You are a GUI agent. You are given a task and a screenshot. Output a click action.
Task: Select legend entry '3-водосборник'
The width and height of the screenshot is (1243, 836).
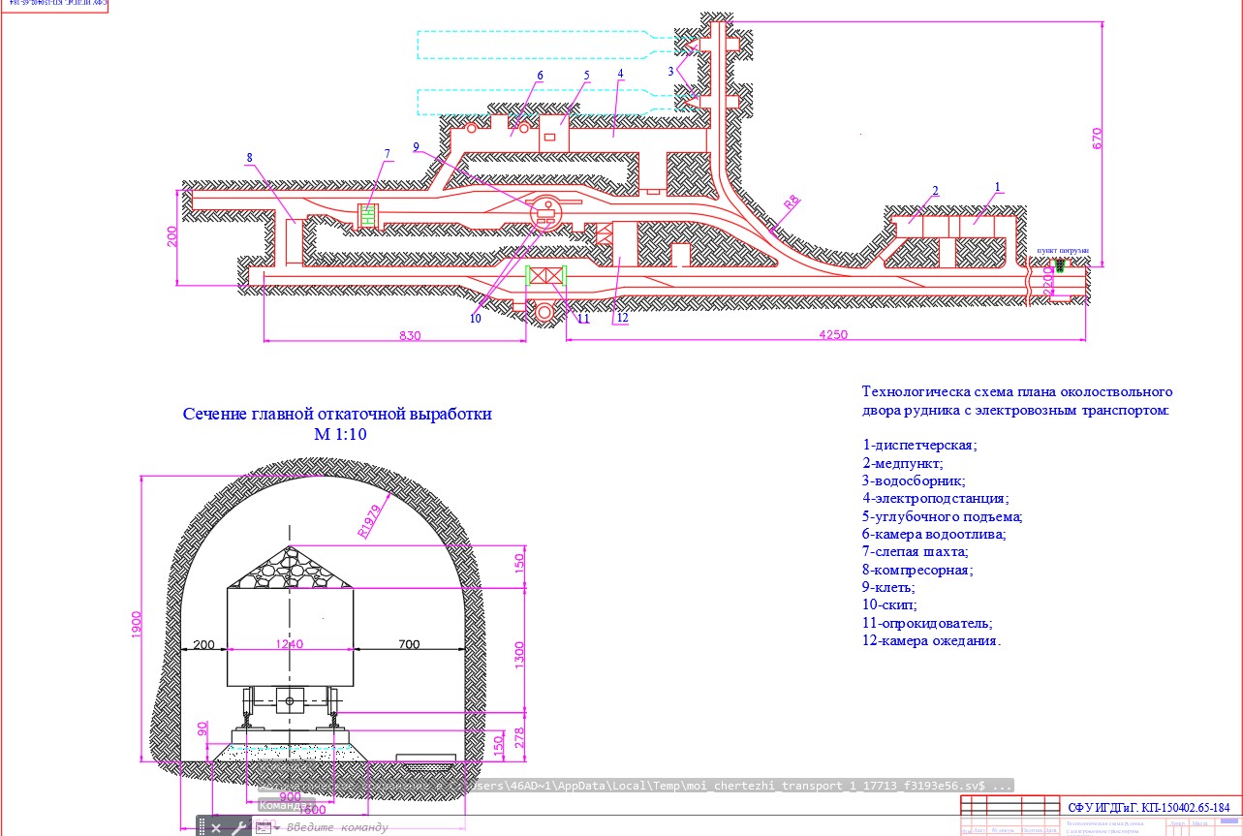click(x=913, y=480)
